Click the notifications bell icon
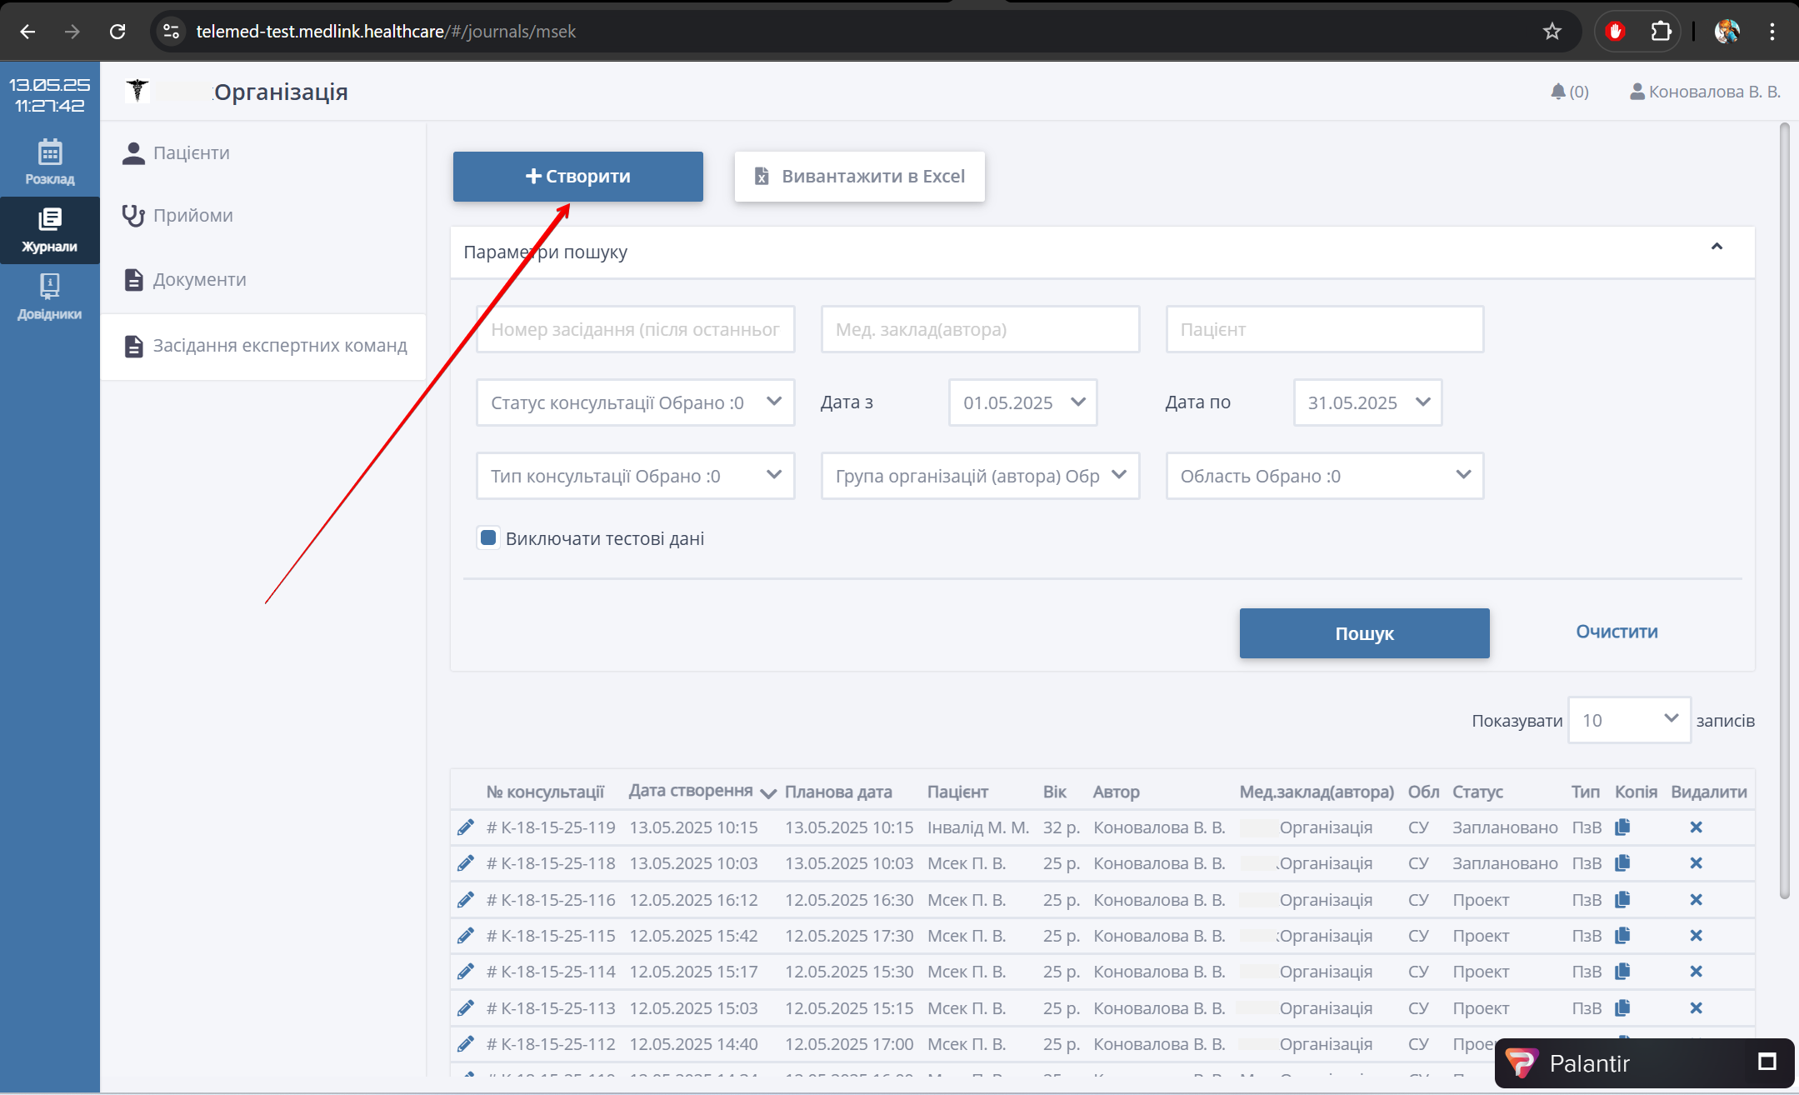The width and height of the screenshot is (1799, 1095). coord(1557,92)
